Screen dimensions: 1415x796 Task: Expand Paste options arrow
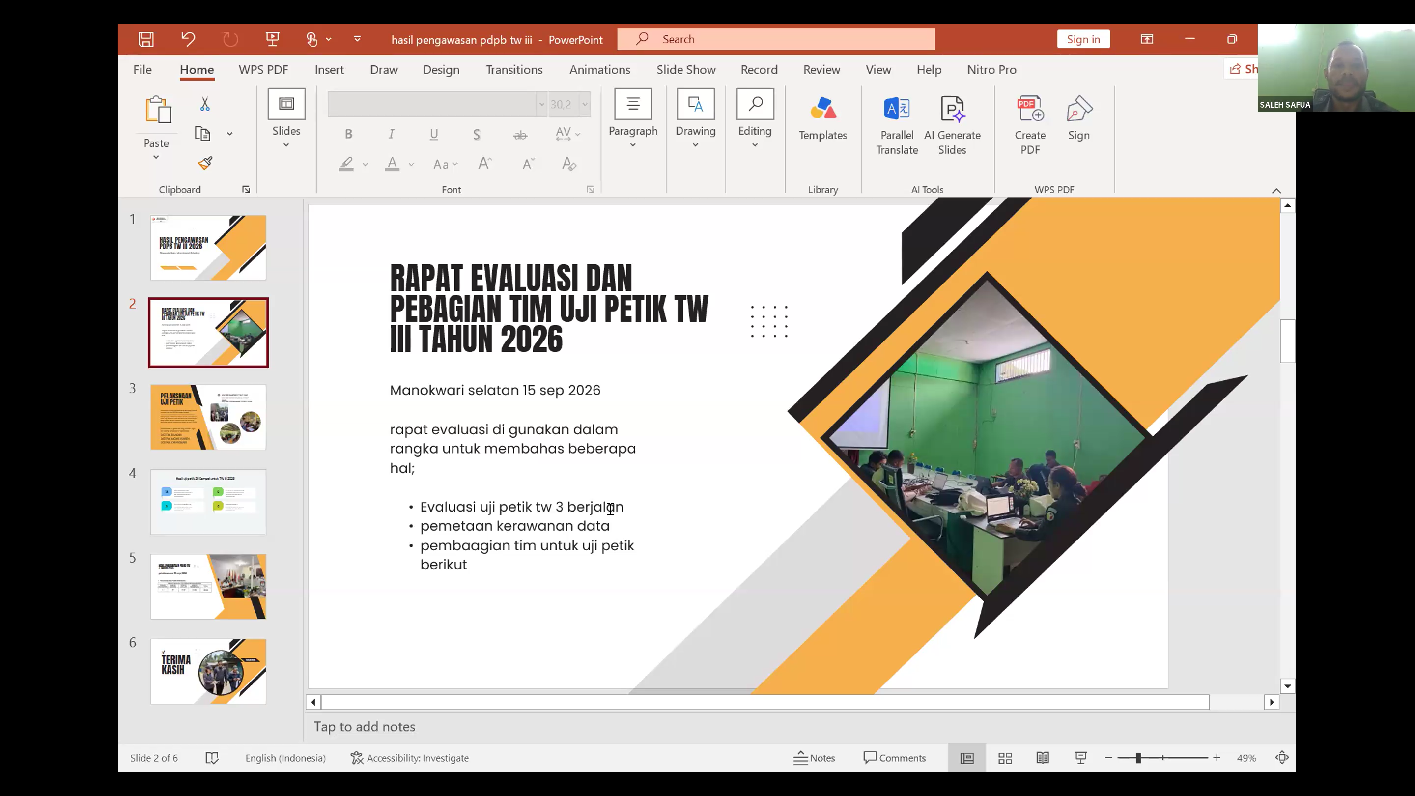tap(156, 158)
